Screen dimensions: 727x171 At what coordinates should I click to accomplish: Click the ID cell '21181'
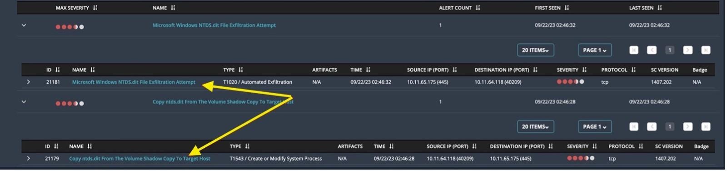[x=53, y=82]
